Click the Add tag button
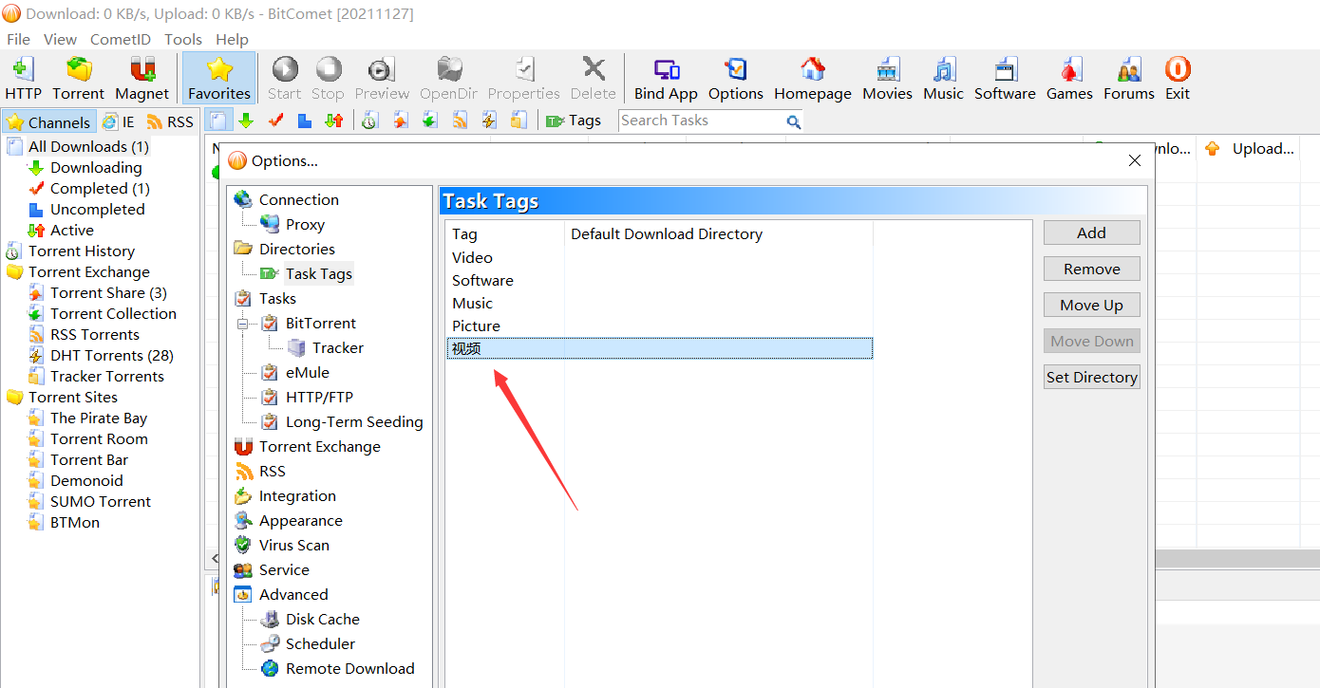The width and height of the screenshot is (1320, 688). (1091, 232)
